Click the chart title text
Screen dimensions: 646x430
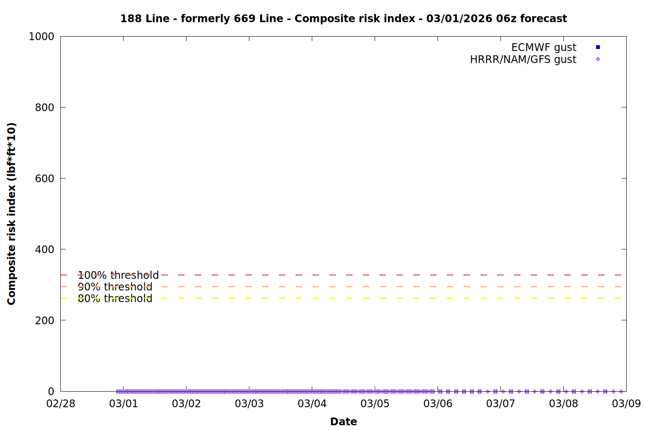tap(343, 18)
